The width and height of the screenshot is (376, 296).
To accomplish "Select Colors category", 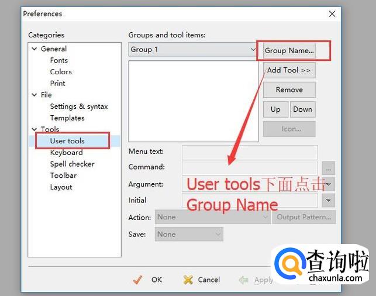I will (x=61, y=72).
